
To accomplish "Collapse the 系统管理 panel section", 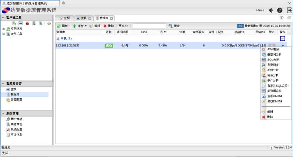I will pyautogui.click(x=3, y=113).
